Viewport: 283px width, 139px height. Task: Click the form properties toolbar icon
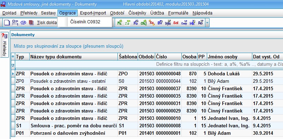pyautogui.click(x=15, y=23)
